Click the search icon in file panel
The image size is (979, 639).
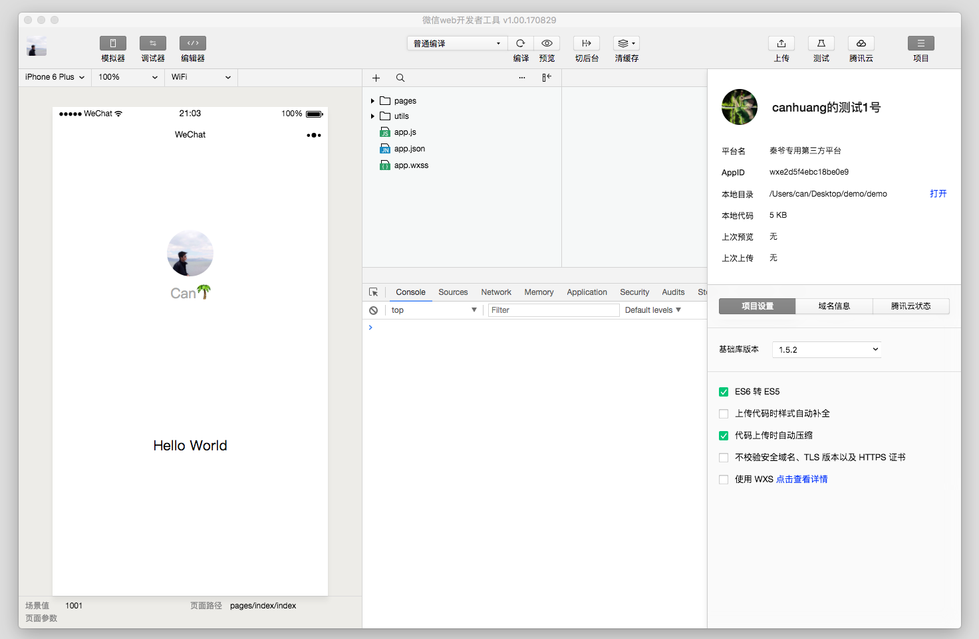(400, 78)
